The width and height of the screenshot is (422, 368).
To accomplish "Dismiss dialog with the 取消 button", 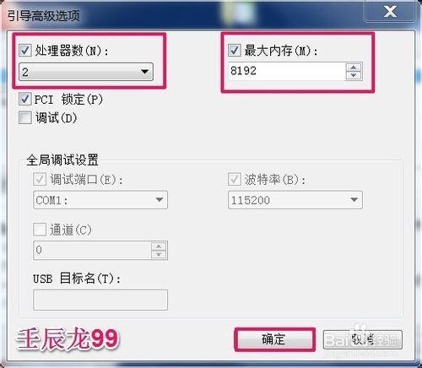I will [x=363, y=339].
